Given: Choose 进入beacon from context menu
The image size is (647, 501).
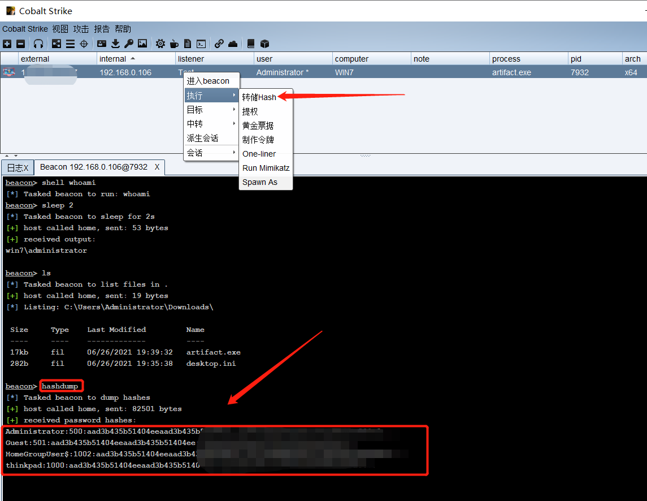Looking at the screenshot, I should pyautogui.click(x=211, y=81).
